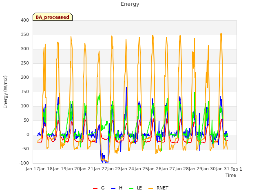Click the Jan 22 x-axis tick label

point(100,169)
